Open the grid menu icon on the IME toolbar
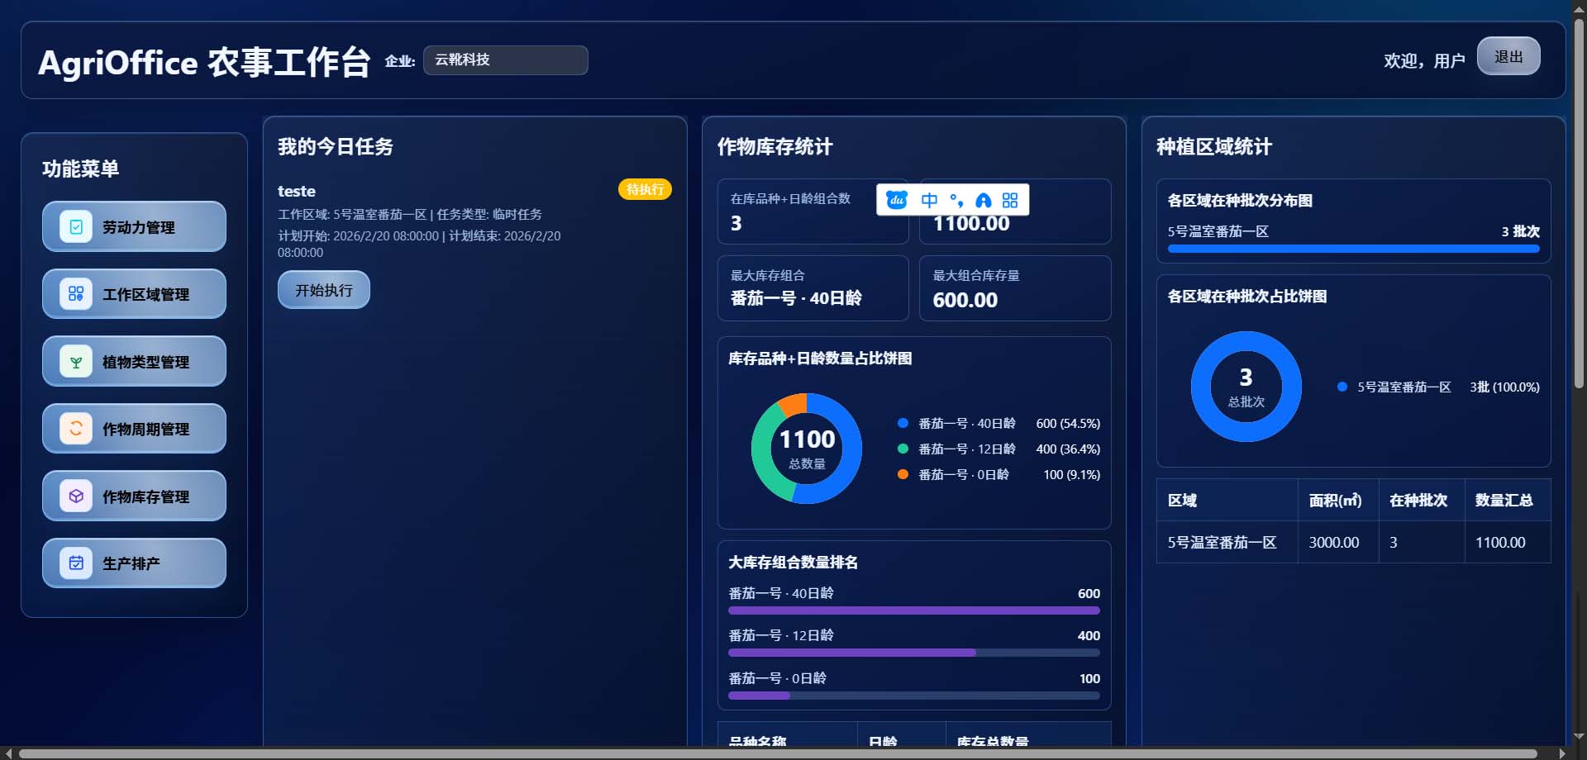This screenshot has height=760, width=1587. tap(1009, 199)
